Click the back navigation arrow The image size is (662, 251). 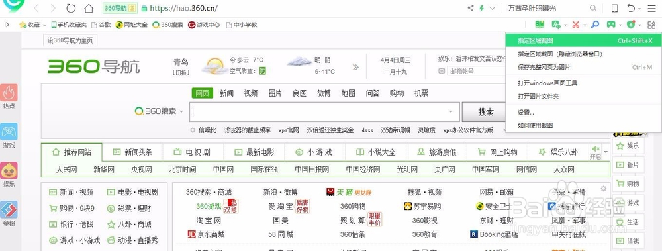pos(36,8)
